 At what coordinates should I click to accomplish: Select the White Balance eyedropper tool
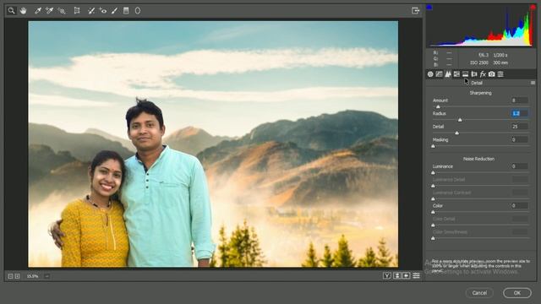(37, 11)
